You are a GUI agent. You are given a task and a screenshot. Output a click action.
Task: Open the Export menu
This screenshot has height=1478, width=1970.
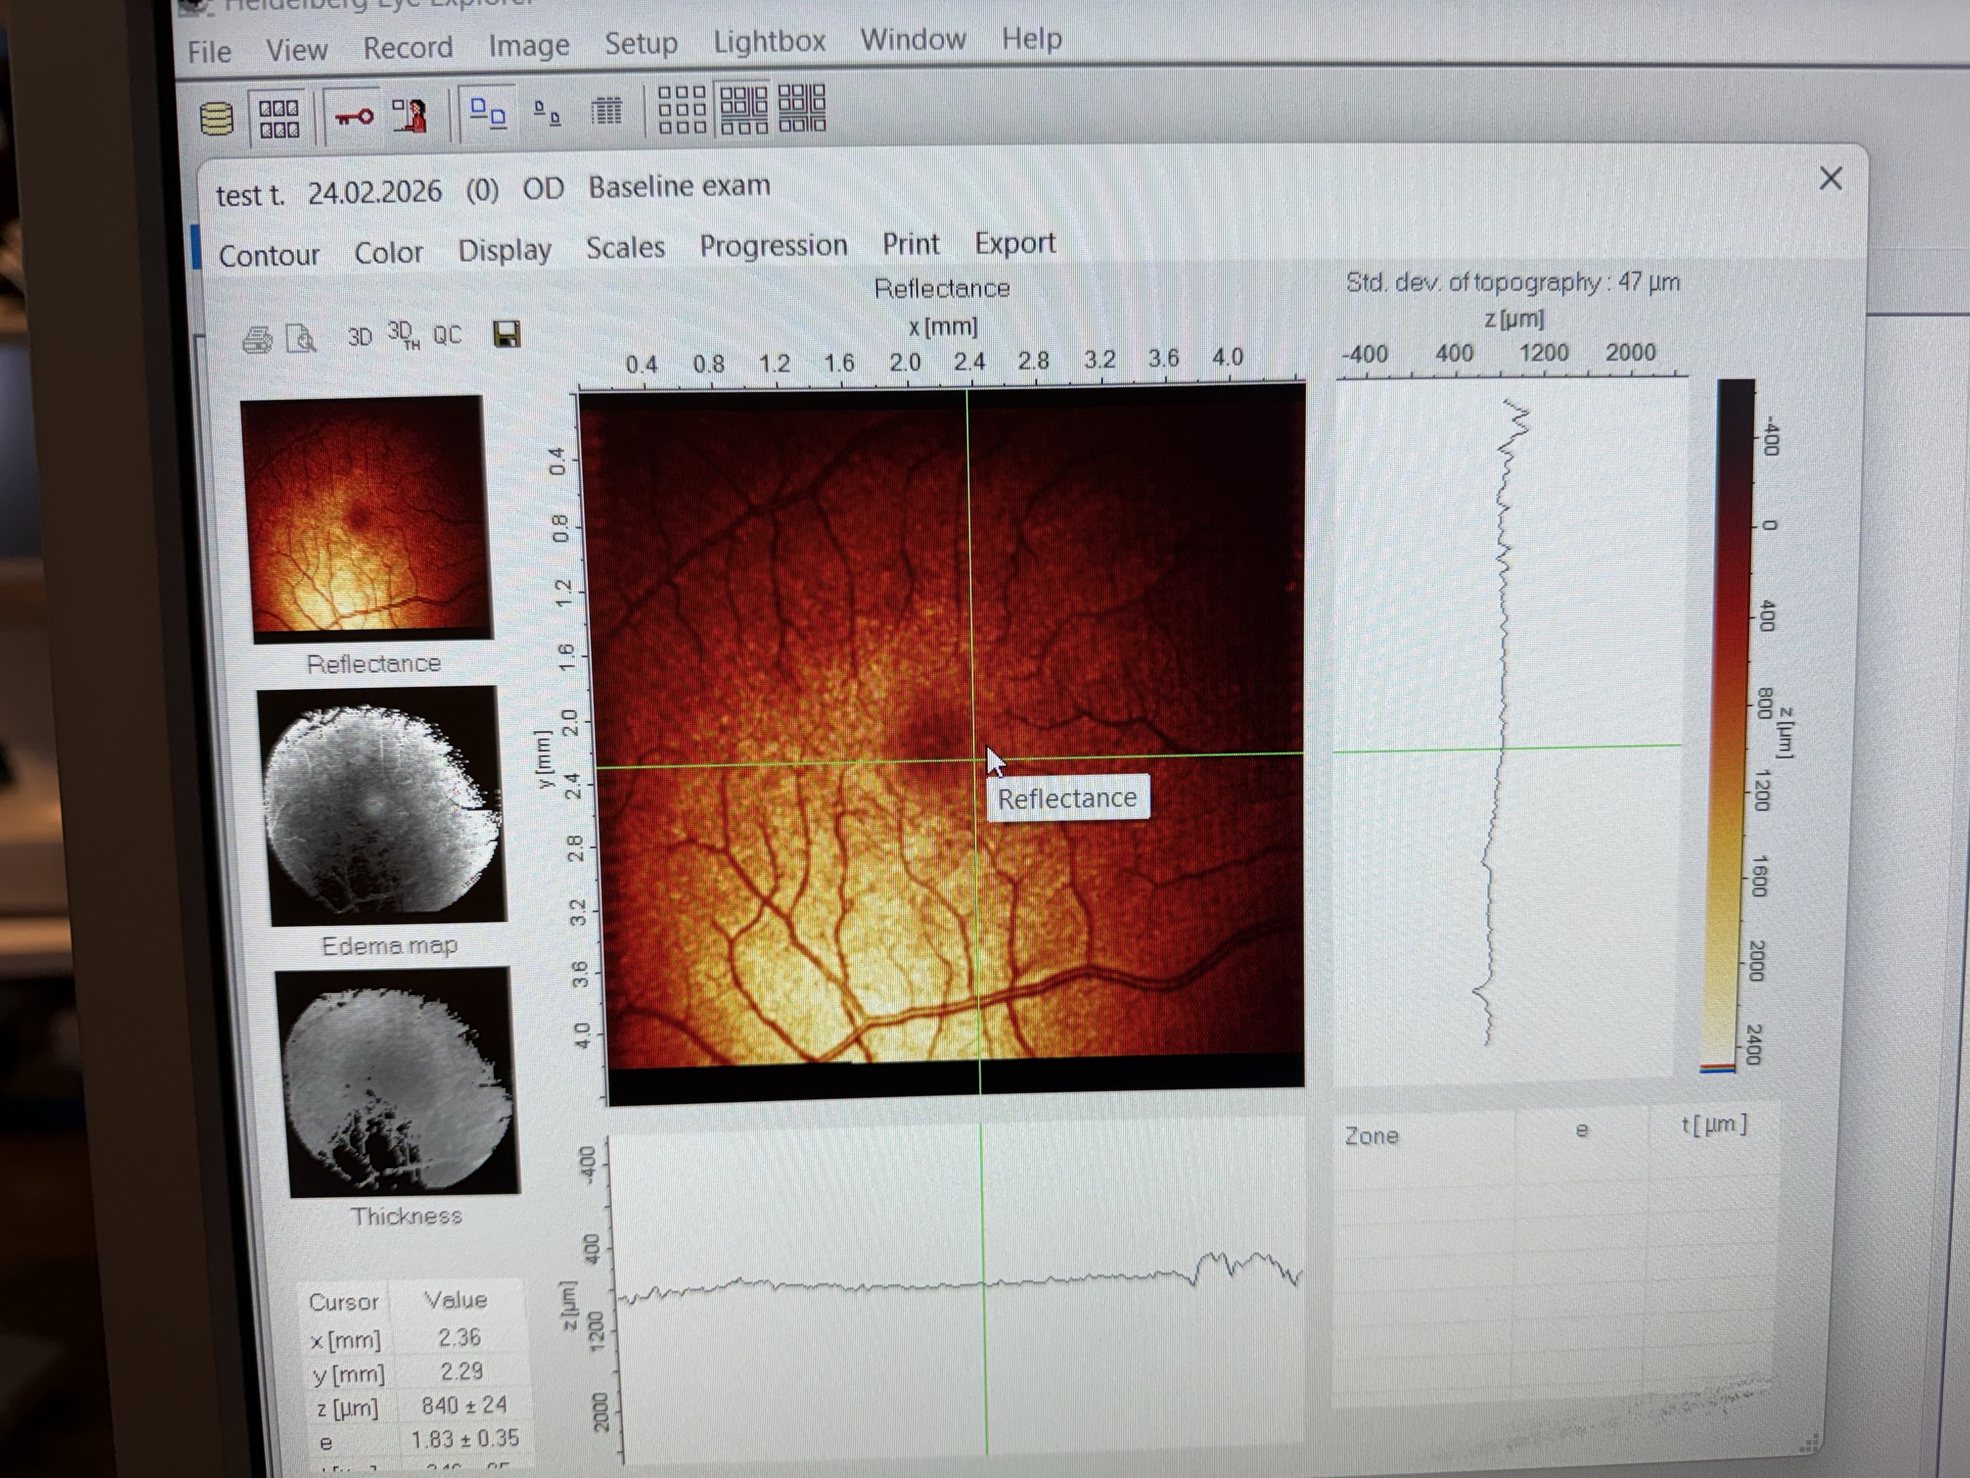(1014, 242)
